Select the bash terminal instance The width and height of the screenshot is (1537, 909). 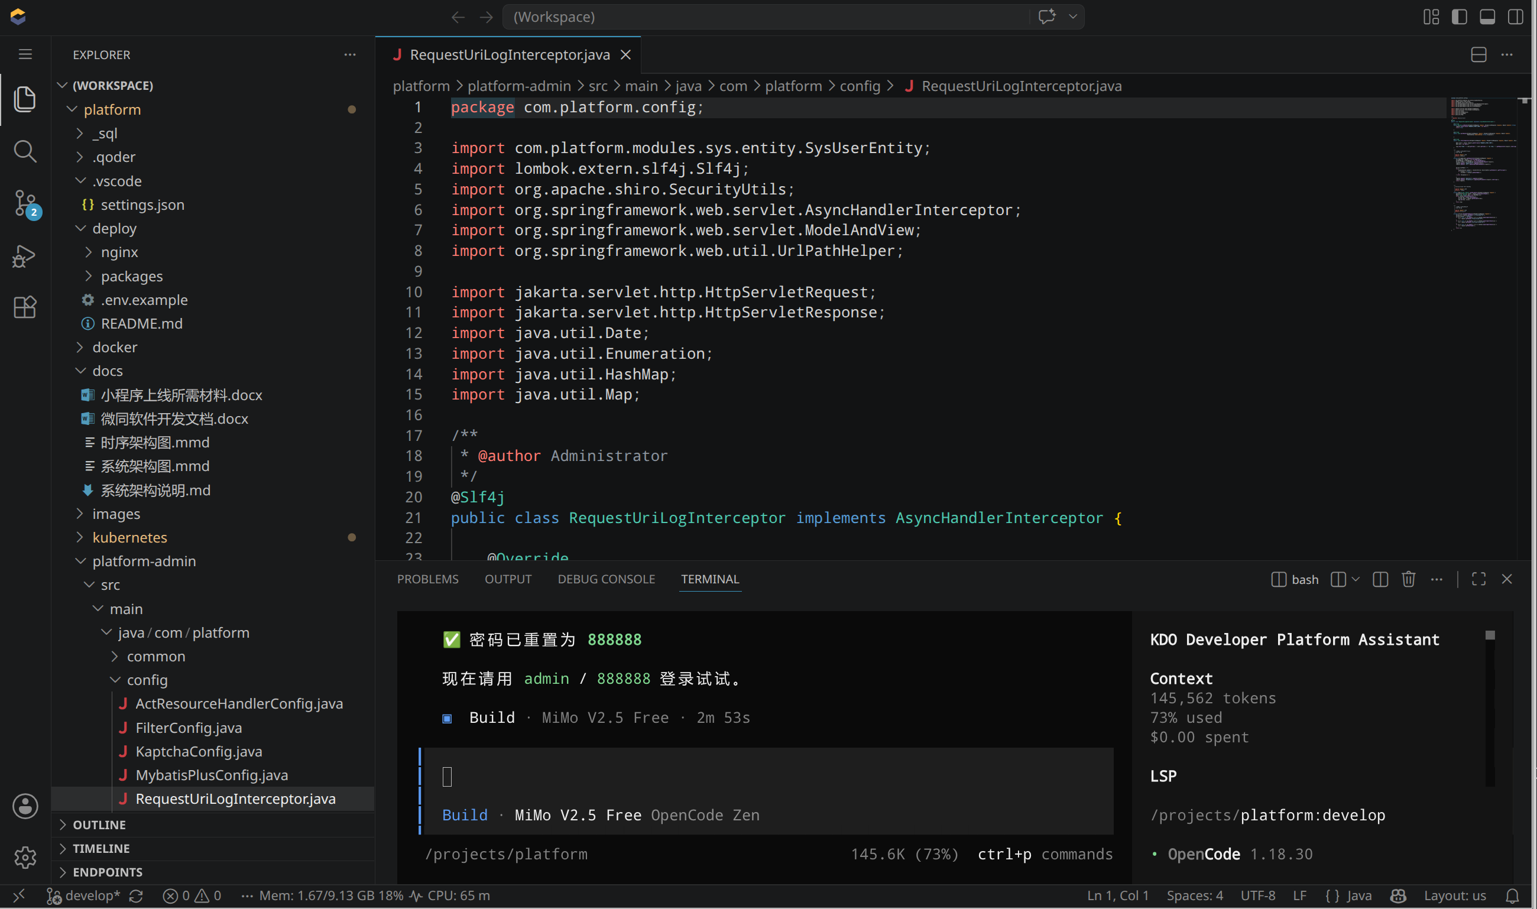coord(1295,579)
